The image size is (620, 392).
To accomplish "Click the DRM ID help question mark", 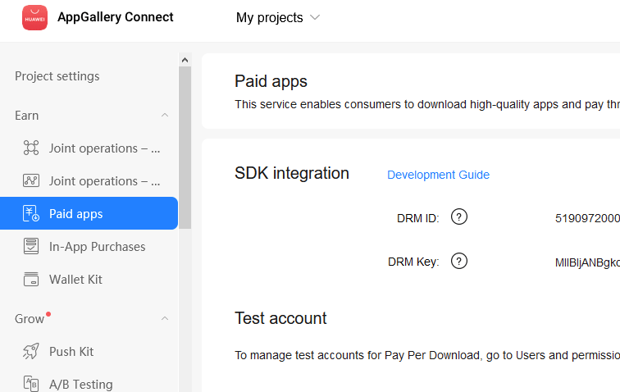I will coord(459,217).
